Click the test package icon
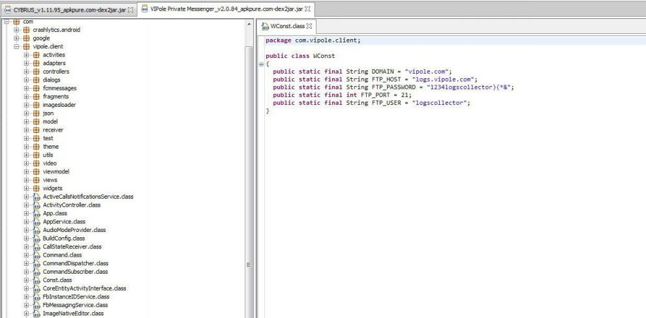The width and height of the screenshot is (646, 318). pyautogui.click(x=37, y=138)
